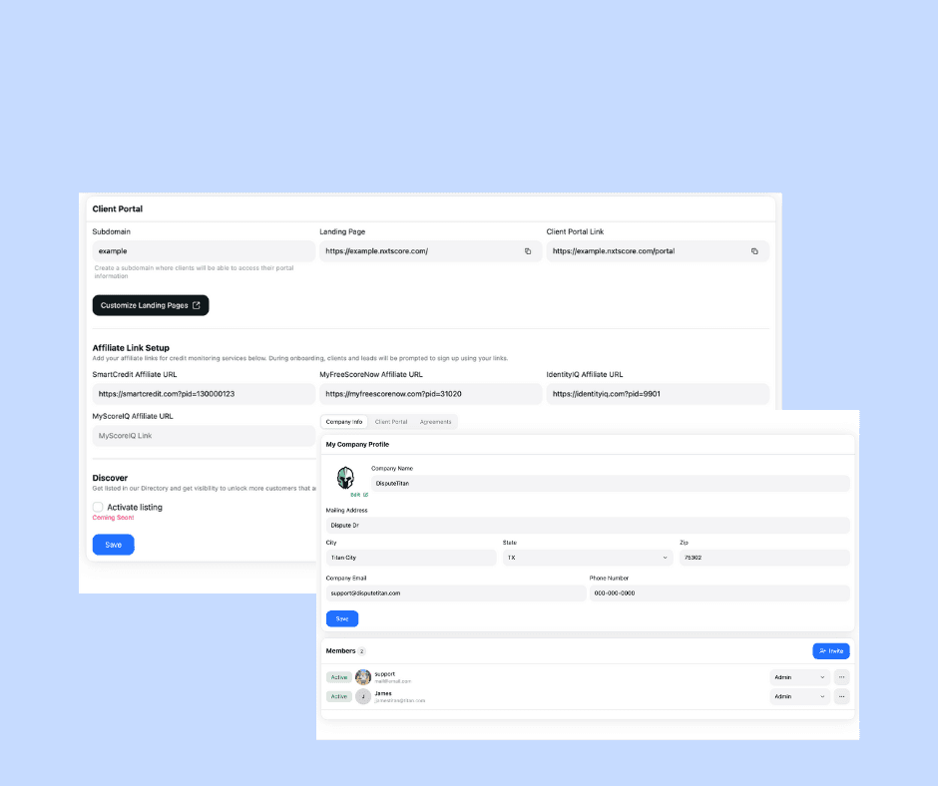Viewport: 938px width, 786px height.
Task: Click the DisputeTitan helmet logo
Action: (x=345, y=477)
